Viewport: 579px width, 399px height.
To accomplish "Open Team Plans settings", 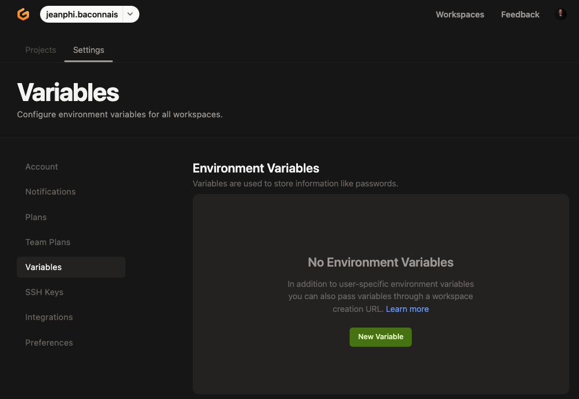I will pos(48,242).
